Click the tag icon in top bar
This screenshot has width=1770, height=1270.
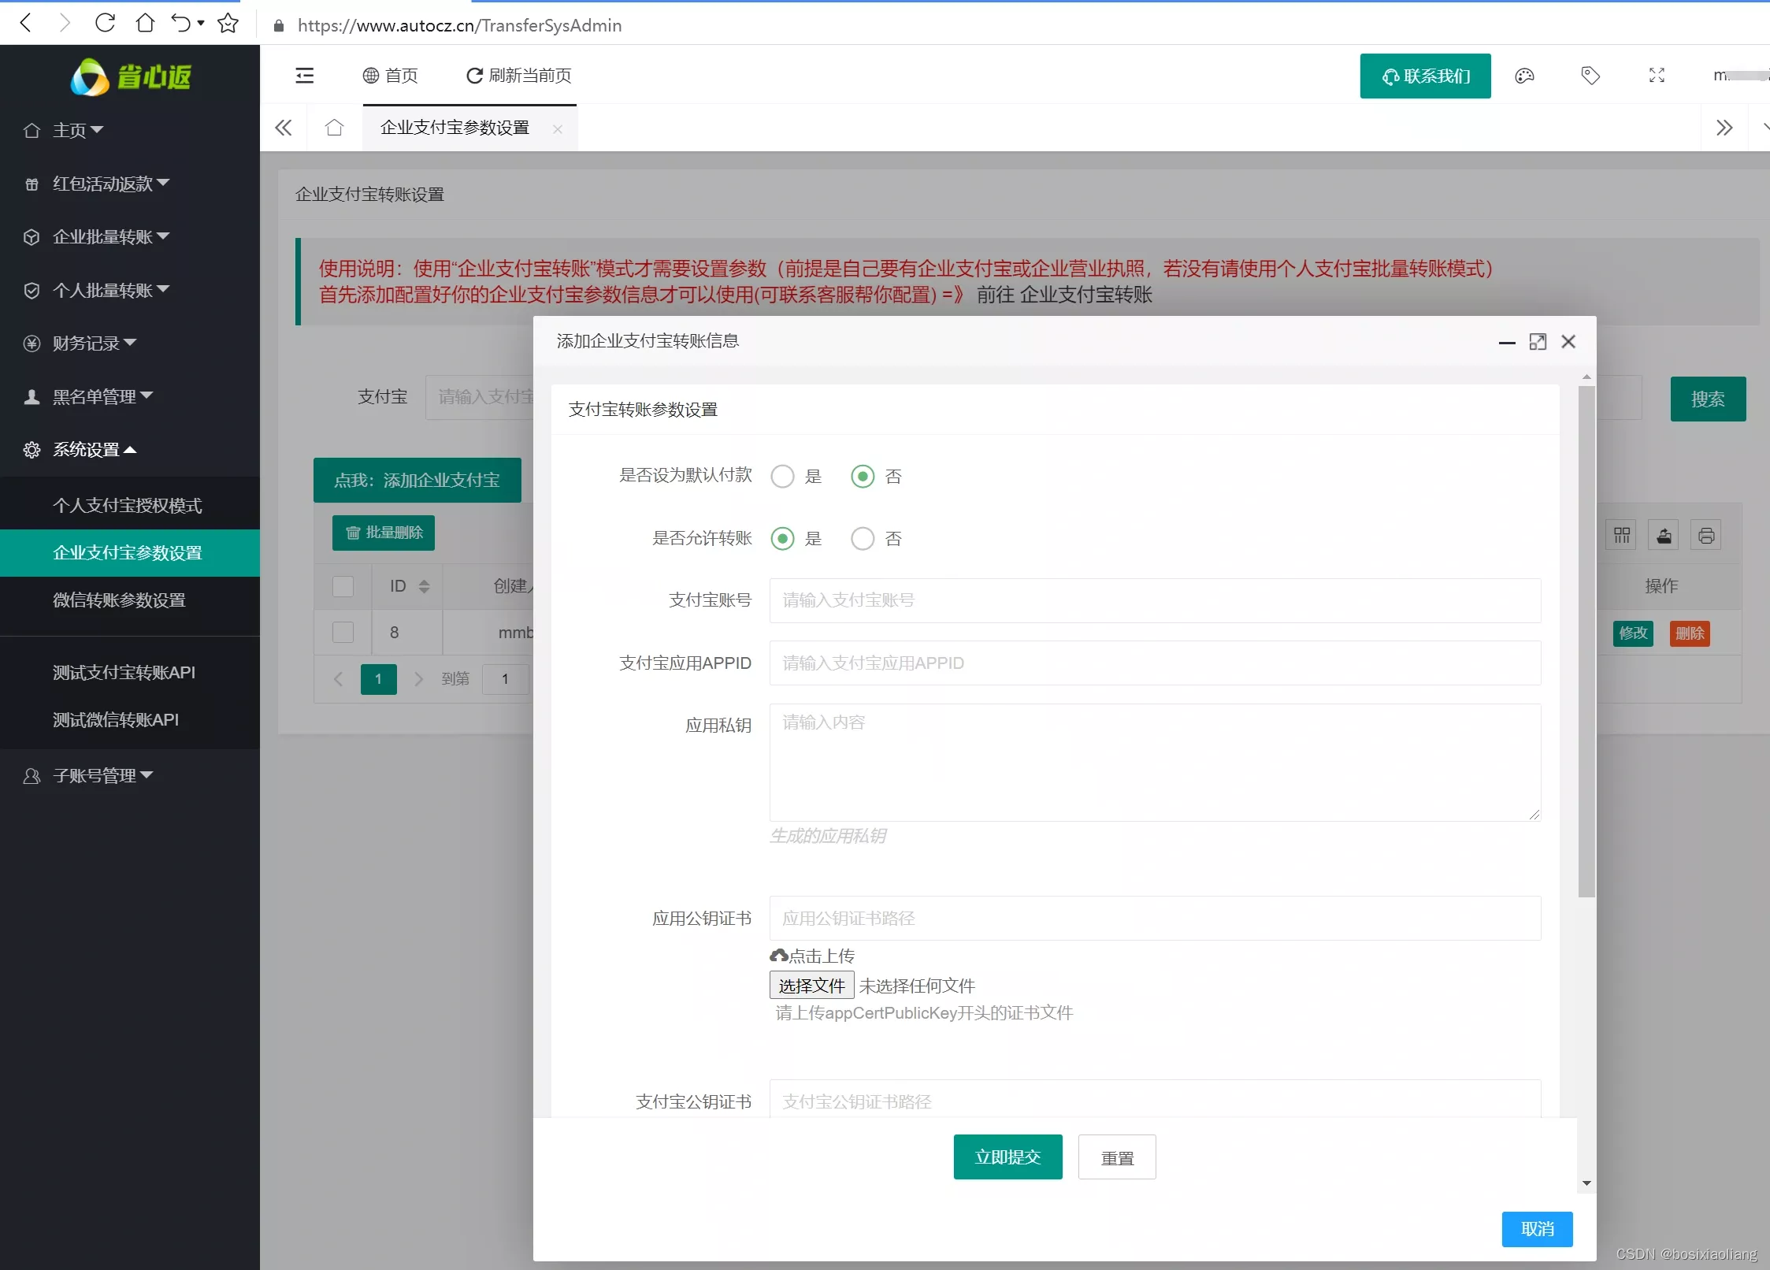point(1590,76)
